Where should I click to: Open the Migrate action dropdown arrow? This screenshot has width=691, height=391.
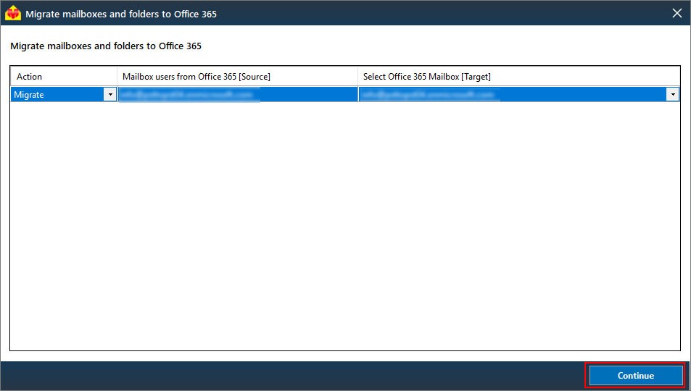(x=109, y=94)
